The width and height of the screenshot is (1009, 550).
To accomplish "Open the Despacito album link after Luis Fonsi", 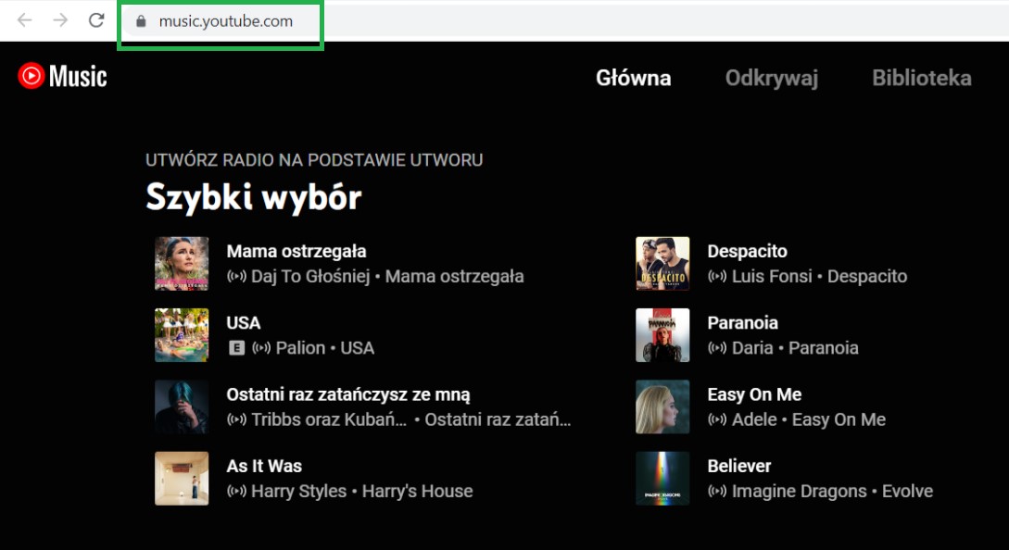I will (x=867, y=277).
